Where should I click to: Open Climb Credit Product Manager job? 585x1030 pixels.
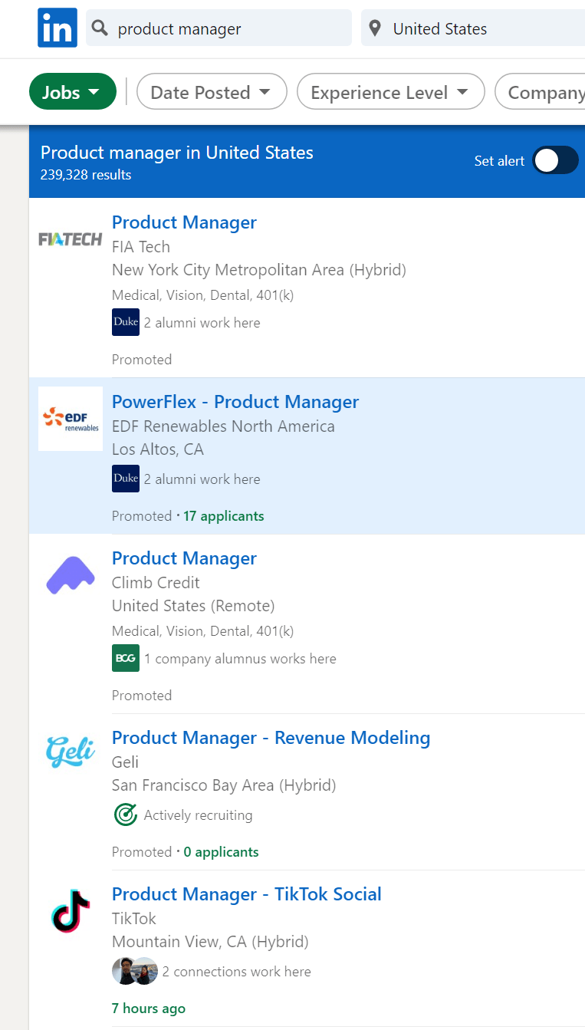[184, 558]
